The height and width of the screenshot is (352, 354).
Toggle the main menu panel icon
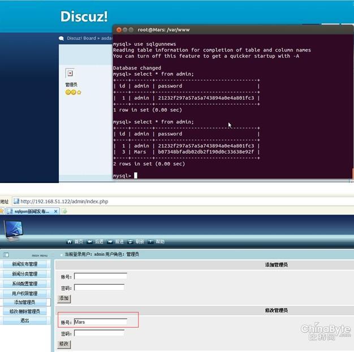[6, 255]
